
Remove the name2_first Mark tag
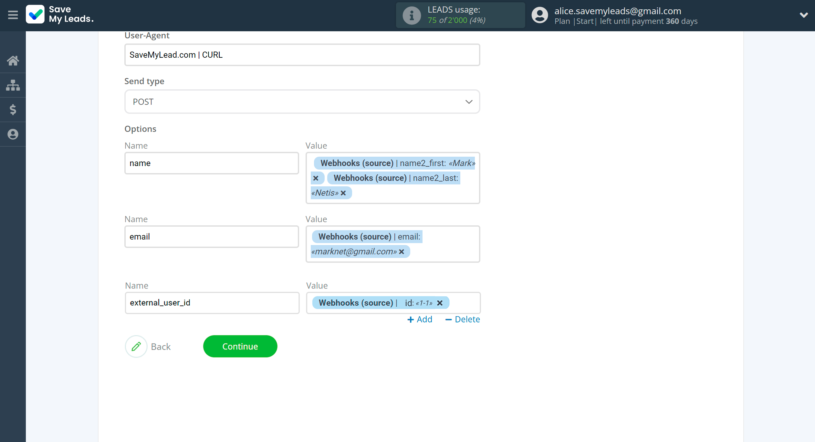point(316,178)
